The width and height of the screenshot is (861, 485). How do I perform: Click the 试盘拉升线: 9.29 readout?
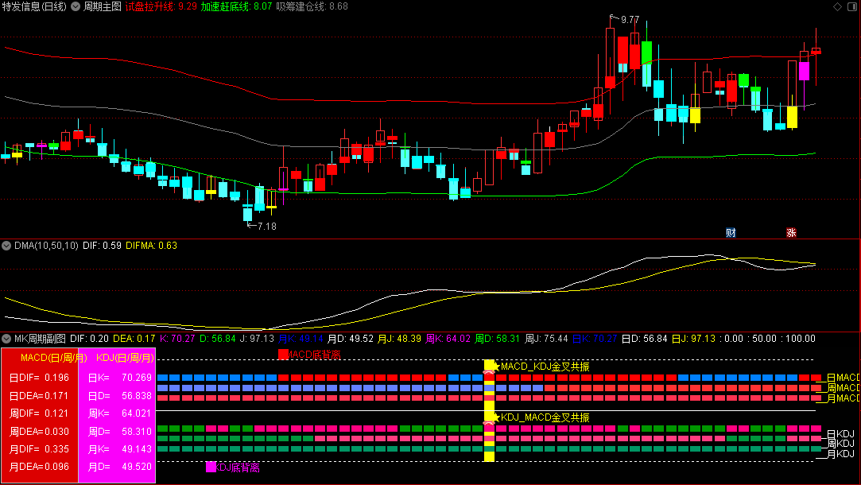(161, 6)
